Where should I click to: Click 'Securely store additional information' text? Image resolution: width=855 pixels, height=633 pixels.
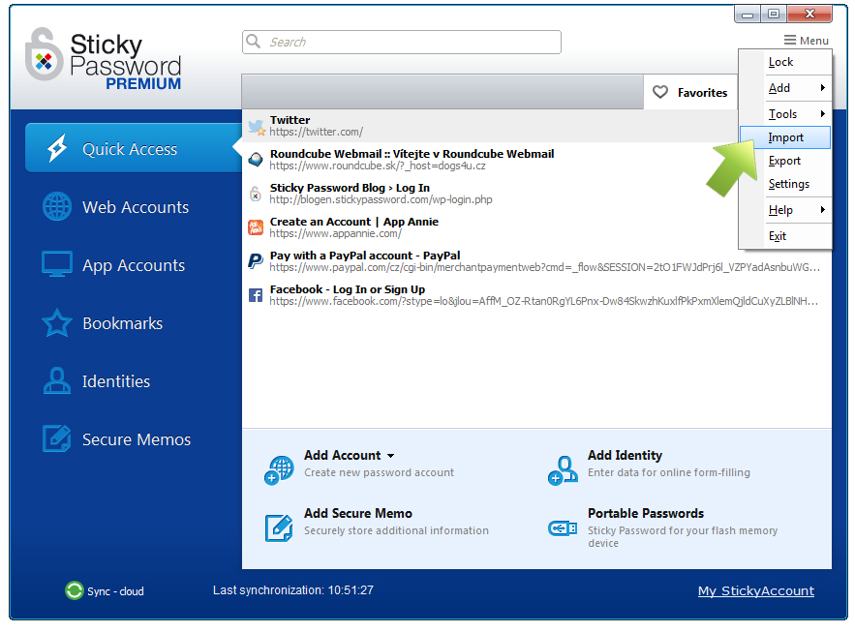point(396,530)
